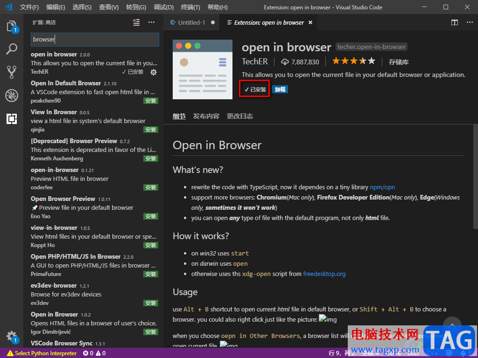Install Open In Default Browser extension

pyautogui.click(x=151, y=101)
